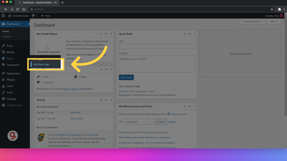Collapse Activity panel

point(111,100)
